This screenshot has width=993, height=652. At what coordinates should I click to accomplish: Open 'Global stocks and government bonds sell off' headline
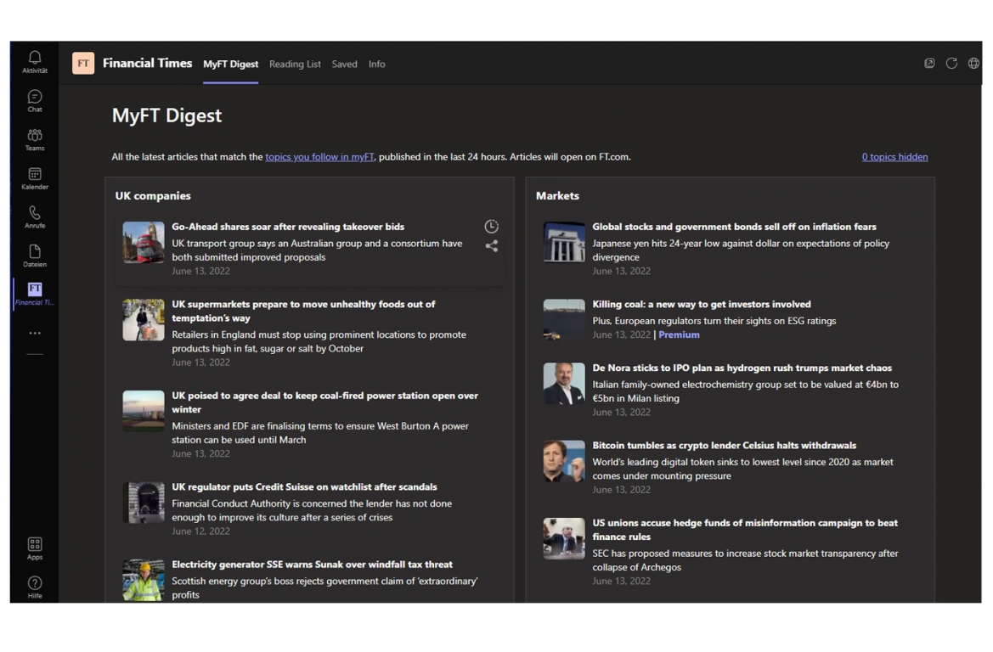(x=734, y=227)
